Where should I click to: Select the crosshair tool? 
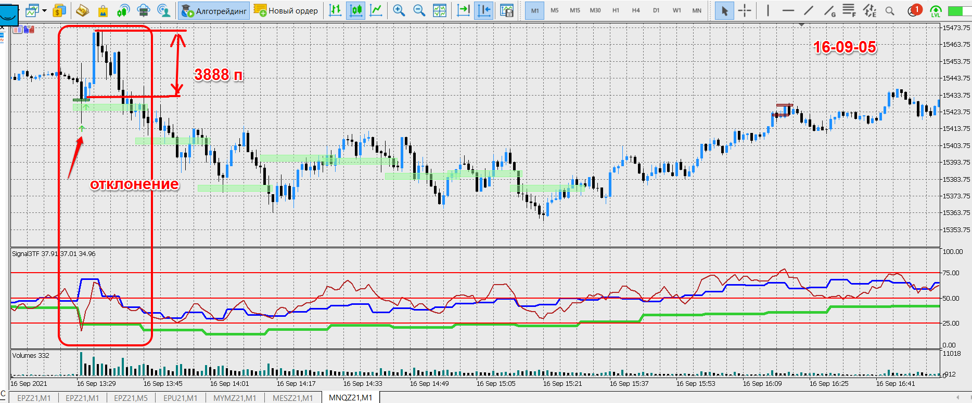coord(745,10)
